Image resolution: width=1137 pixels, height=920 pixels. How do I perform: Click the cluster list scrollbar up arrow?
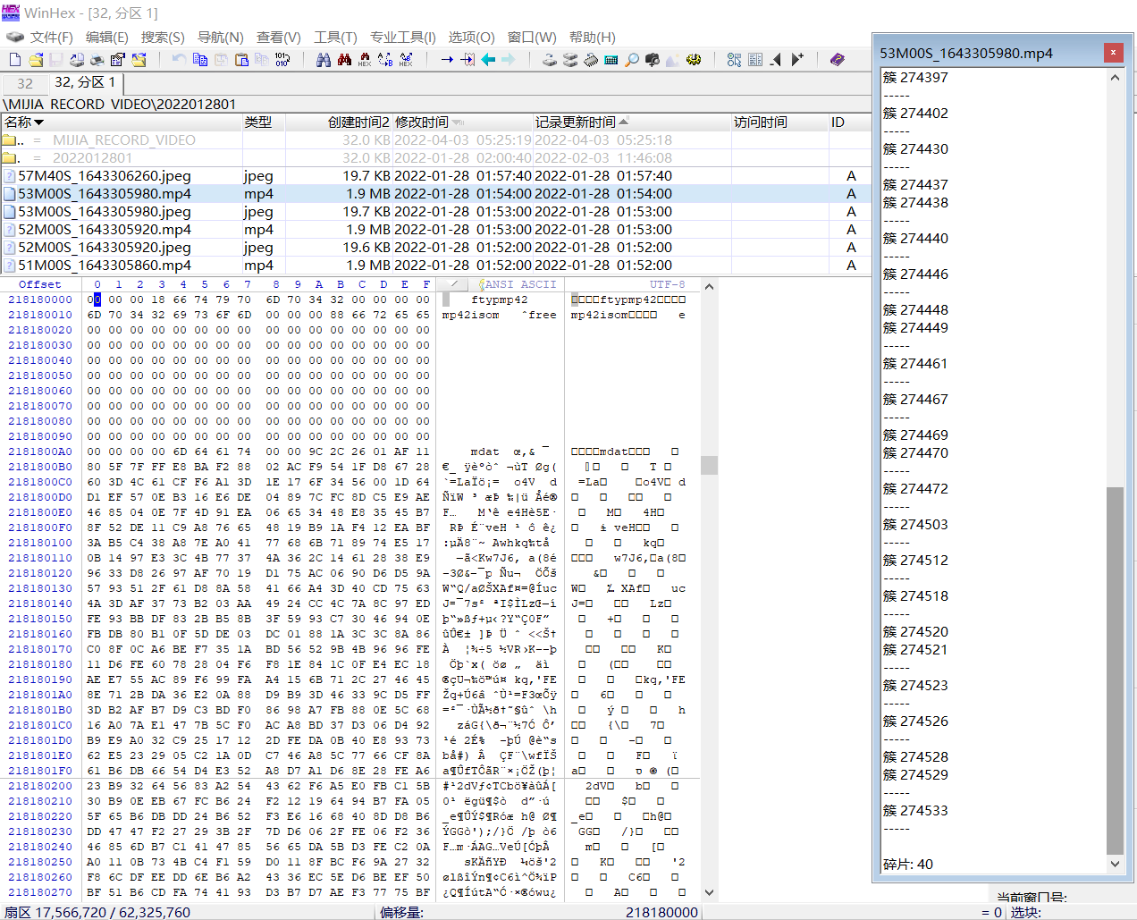pos(1115,78)
